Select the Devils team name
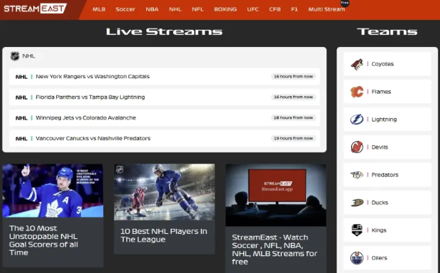The image size is (440, 273). tap(380, 147)
